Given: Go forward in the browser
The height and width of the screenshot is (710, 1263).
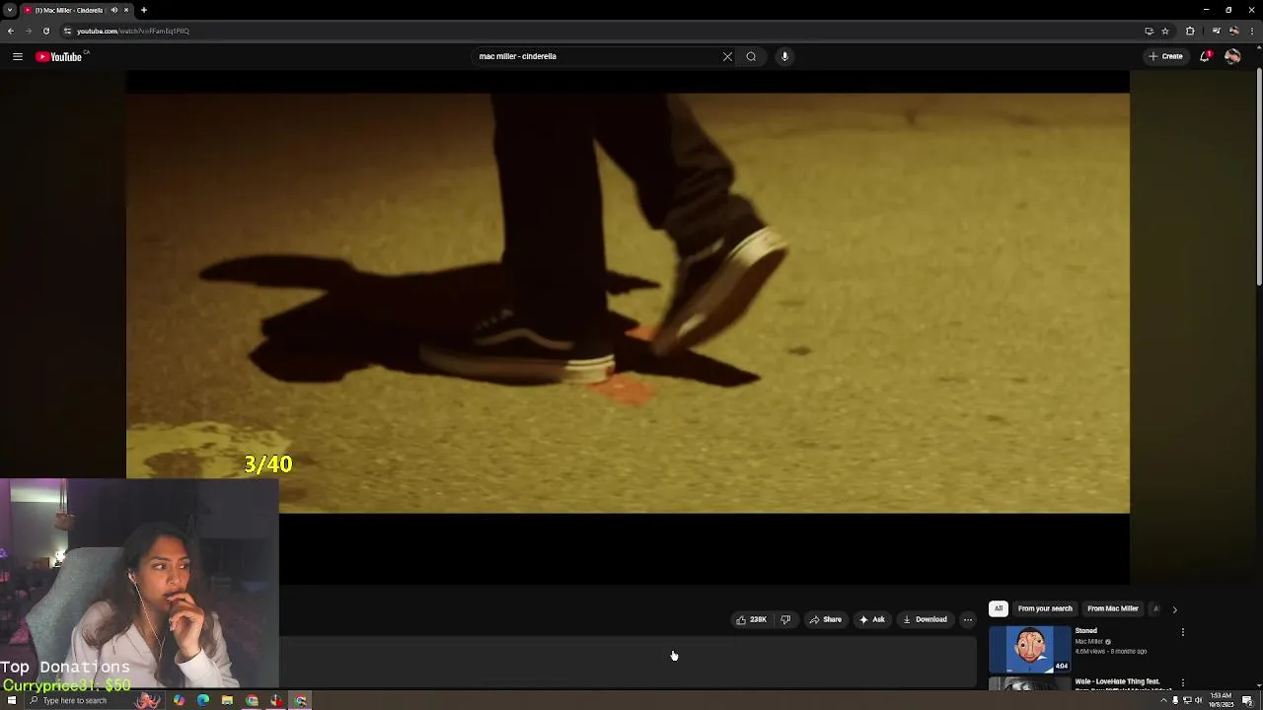Looking at the screenshot, I should click(28, 31).
